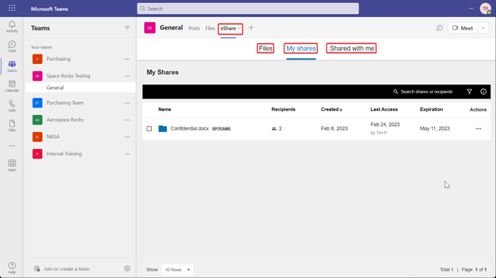The width and height of the screenshot is (496, 278).
Task: Open Actions menu for Confidential.docx
Action: tap(478, 129)
